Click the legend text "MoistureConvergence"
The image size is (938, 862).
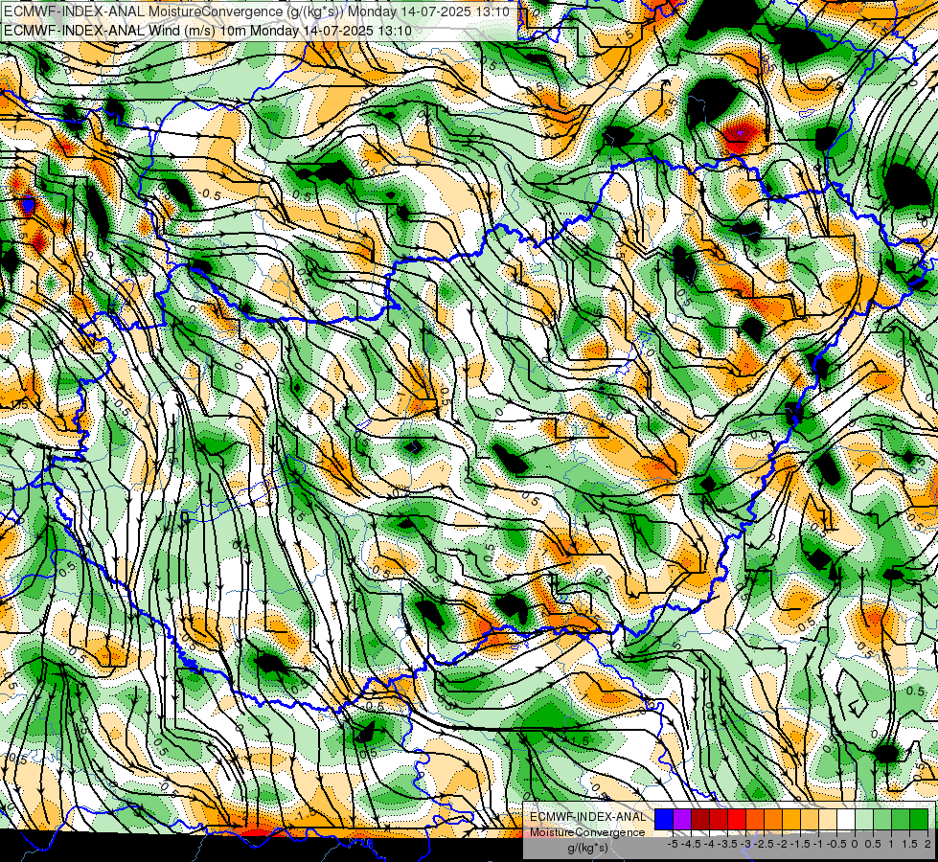pyautogui.click(x=587, y=832)
